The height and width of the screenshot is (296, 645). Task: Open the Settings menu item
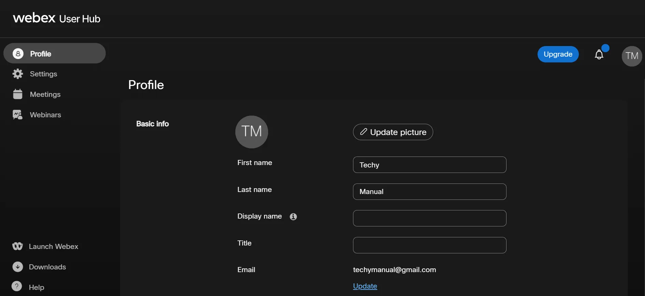pos(43,74)
